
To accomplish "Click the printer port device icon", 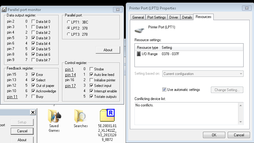I will [x=139, y=30].
